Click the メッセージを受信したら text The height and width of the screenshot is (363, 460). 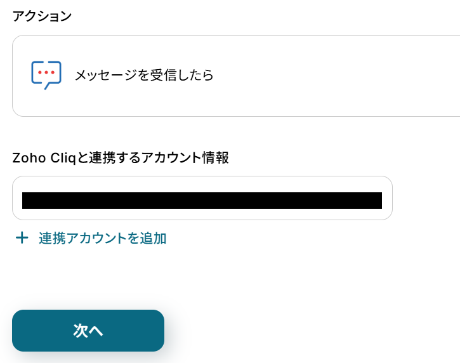click(144, 76)
